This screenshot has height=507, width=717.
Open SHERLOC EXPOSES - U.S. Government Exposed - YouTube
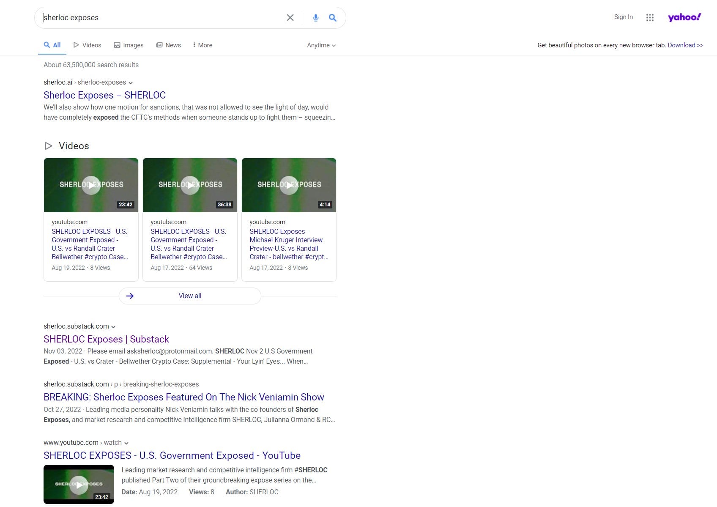172,455
